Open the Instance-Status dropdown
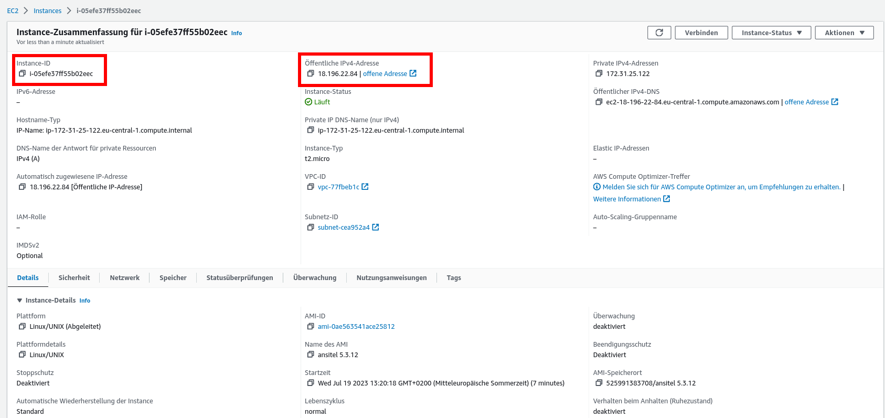 tap(771, 33)
